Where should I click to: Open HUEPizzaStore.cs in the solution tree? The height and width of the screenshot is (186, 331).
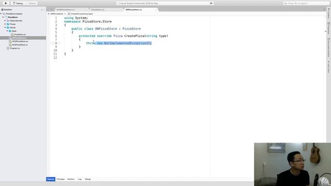[20, 45]
